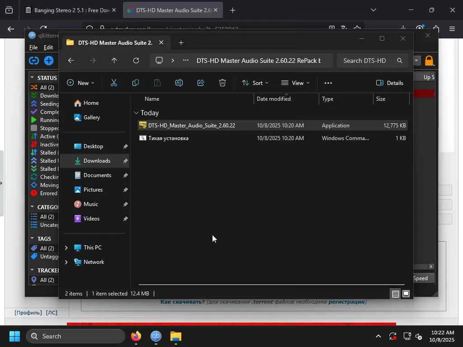
Task: Open the File menu in qBittorrent
Action: [x=33, y=47]
